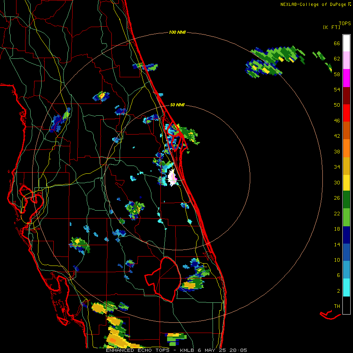Click the "50 NMI" range ring label
Image resolution: width=353 pixels, height=353 pixels.
[177, 105]
